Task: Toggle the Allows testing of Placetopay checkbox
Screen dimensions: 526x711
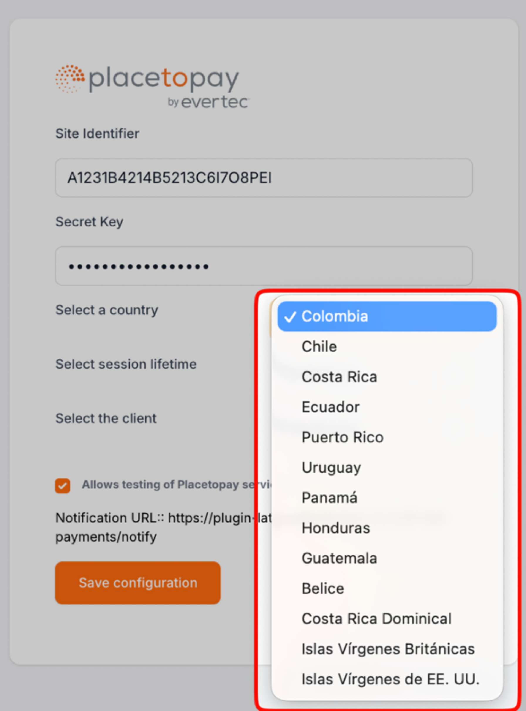Action: tap(63, 486)
